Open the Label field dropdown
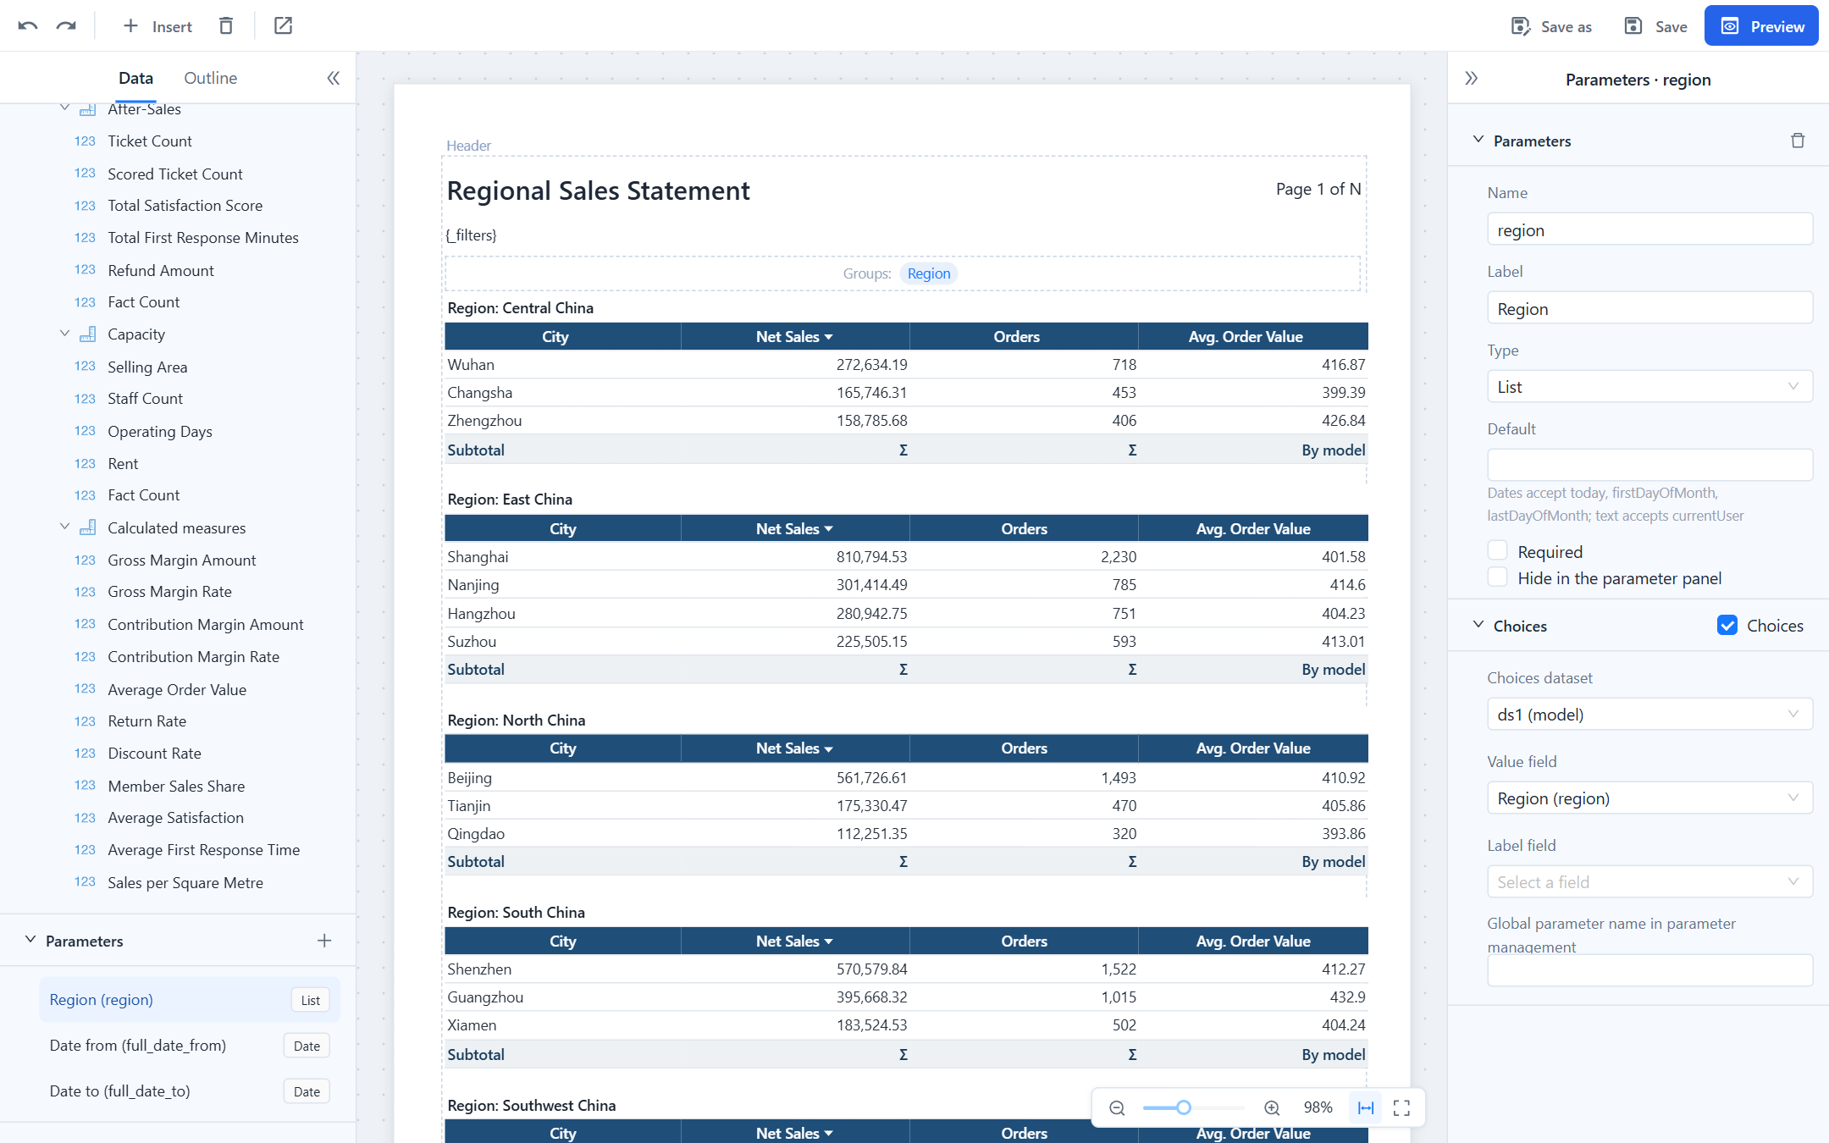 pyautogui.click(x=1649, y=881)
